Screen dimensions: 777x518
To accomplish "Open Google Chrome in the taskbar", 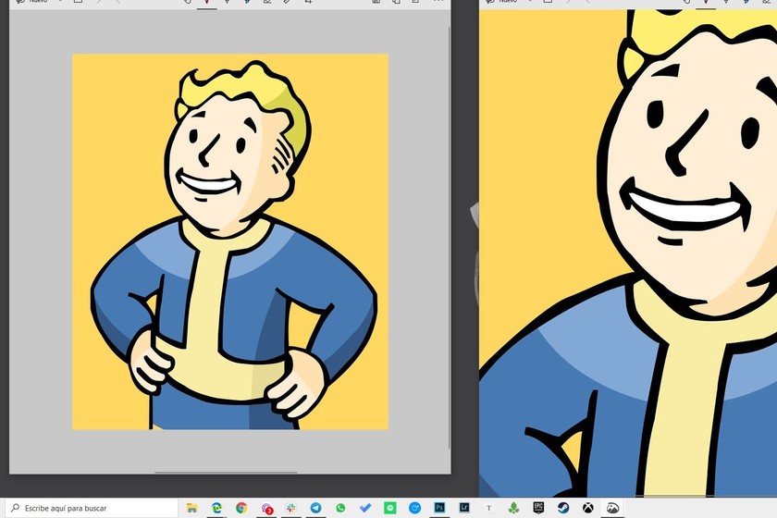I will click(241, 508).
